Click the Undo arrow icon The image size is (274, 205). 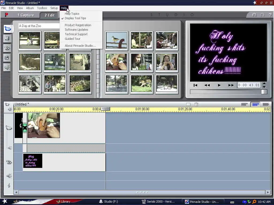(254, 15)
